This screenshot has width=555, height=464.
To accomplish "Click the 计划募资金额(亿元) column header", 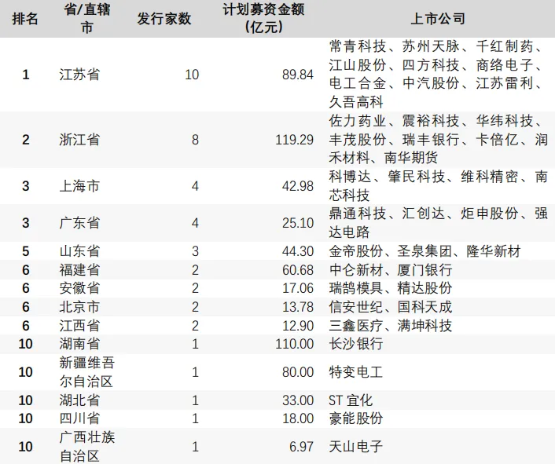I will tap(263, 19).
